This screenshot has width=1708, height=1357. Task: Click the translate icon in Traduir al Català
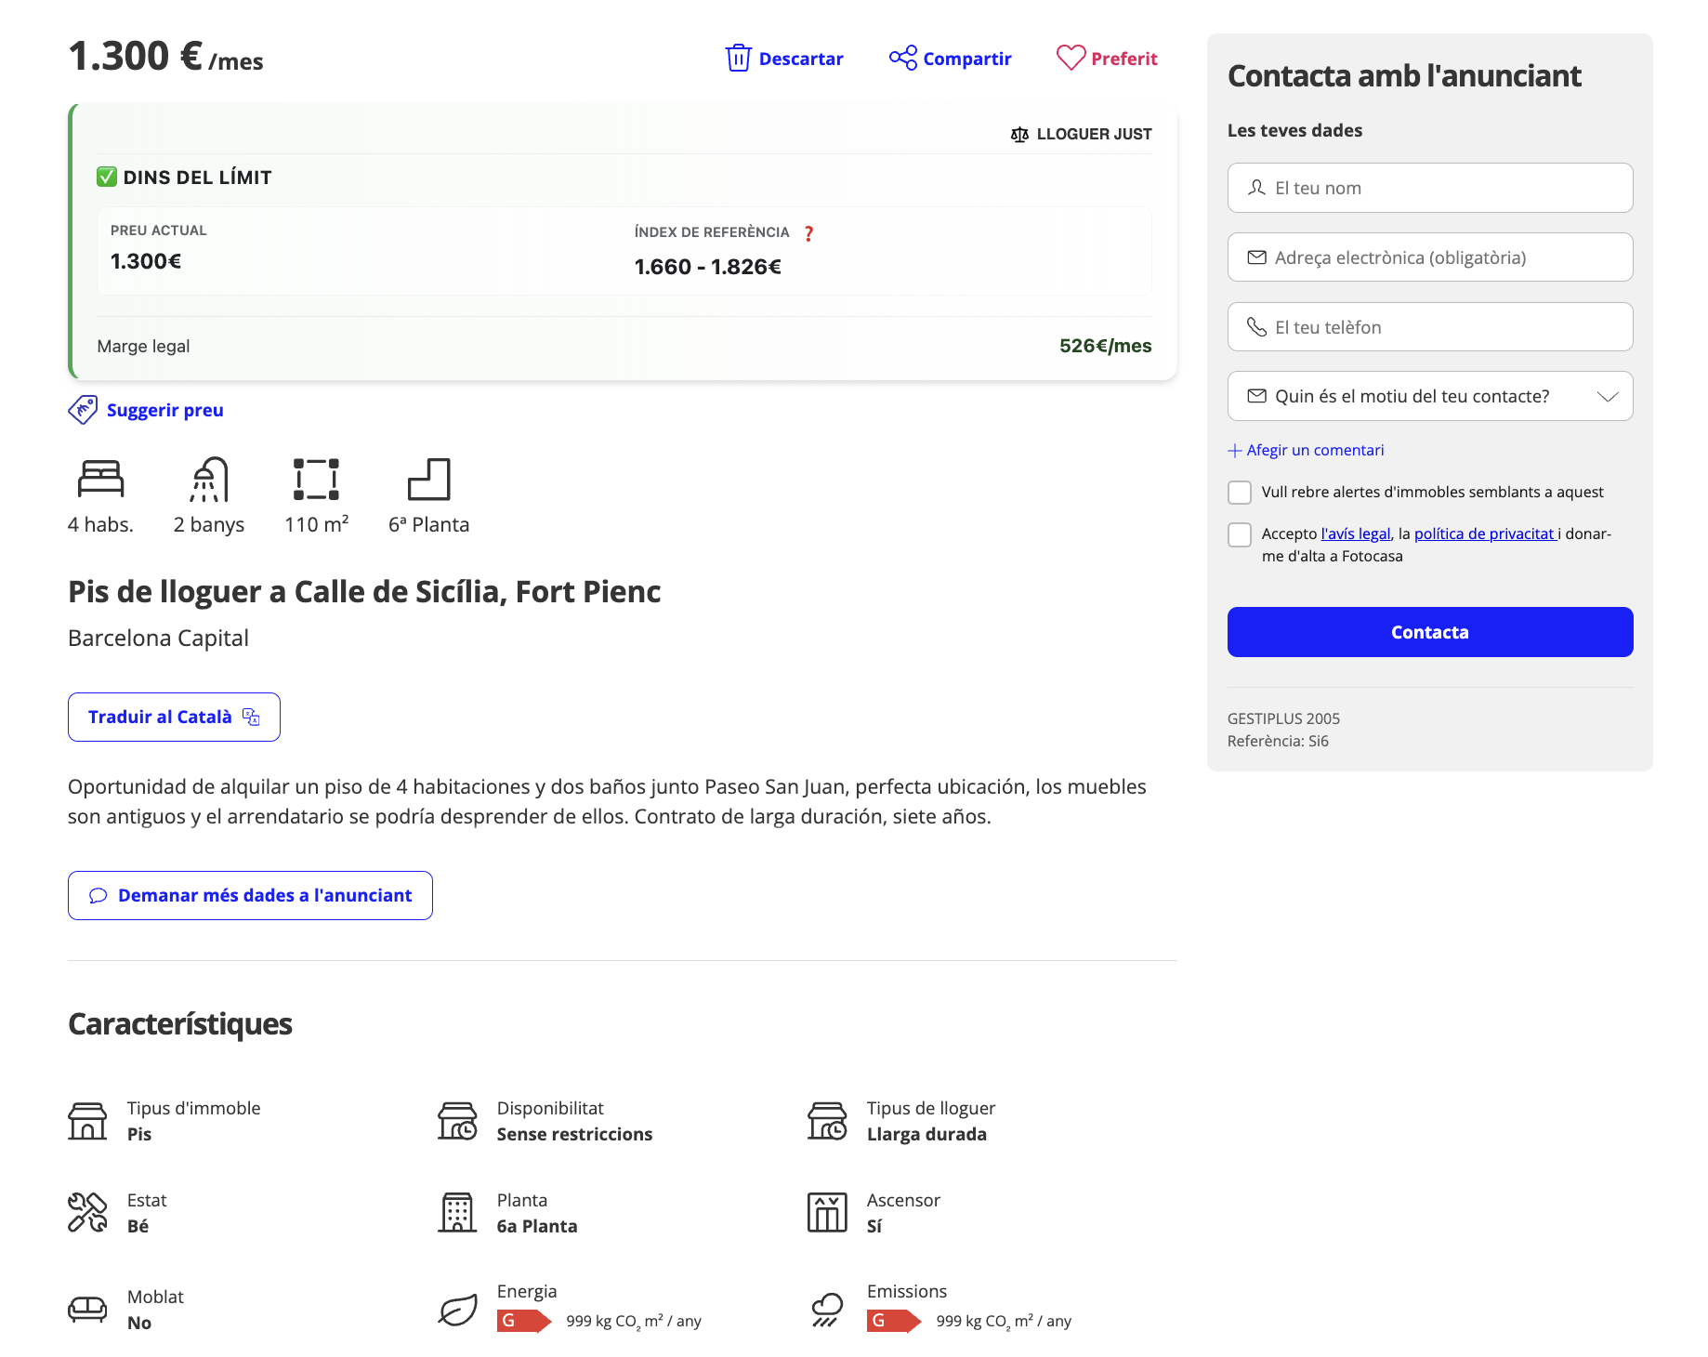[x=251, y=717]
